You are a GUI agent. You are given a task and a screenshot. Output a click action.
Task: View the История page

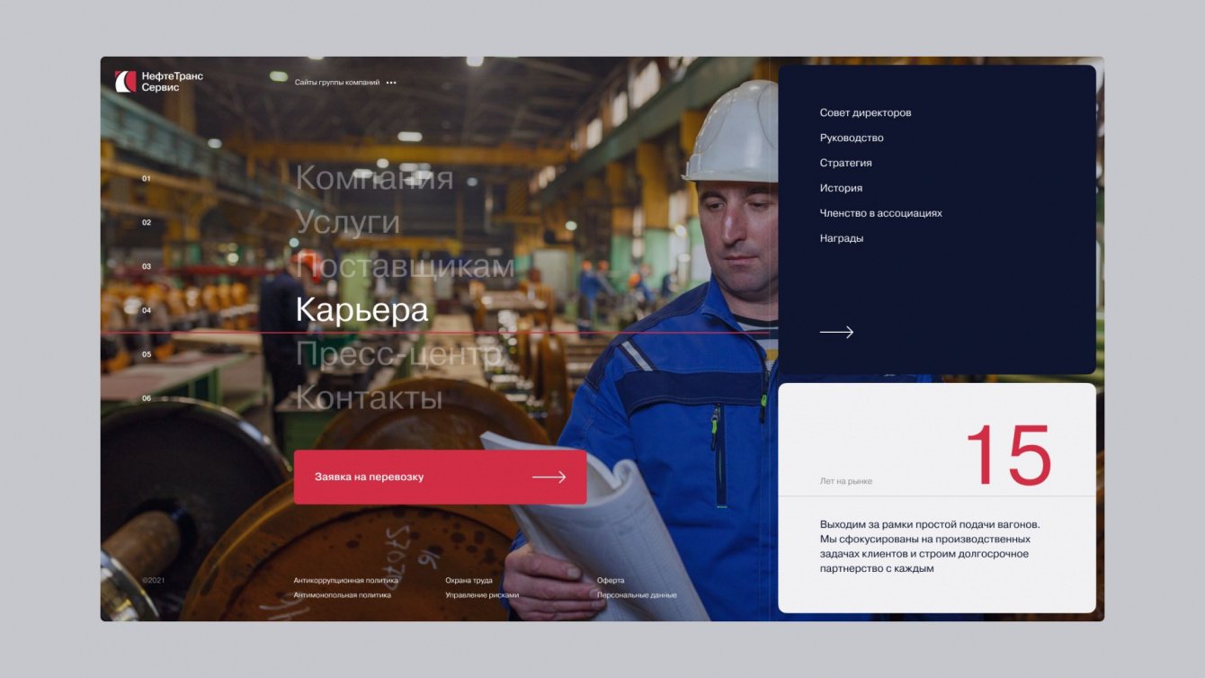point(841,188)
